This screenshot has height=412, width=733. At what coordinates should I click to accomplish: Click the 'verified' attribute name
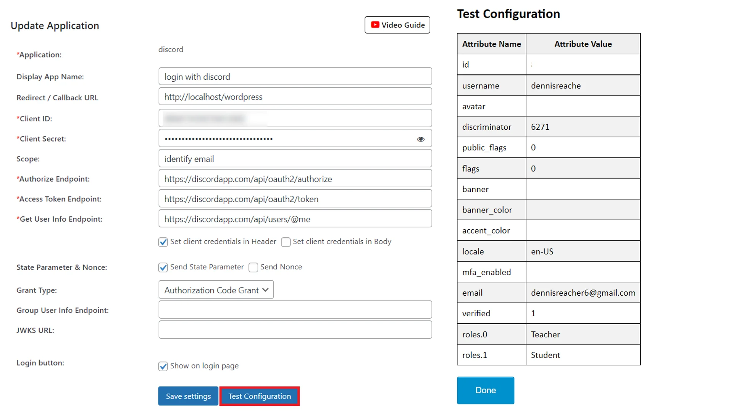click(476, 314)
